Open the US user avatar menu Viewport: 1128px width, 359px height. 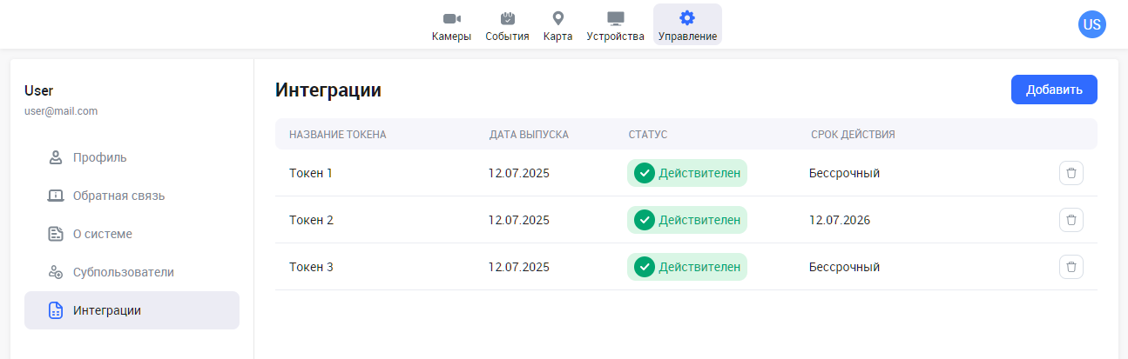pos(1092,24)
